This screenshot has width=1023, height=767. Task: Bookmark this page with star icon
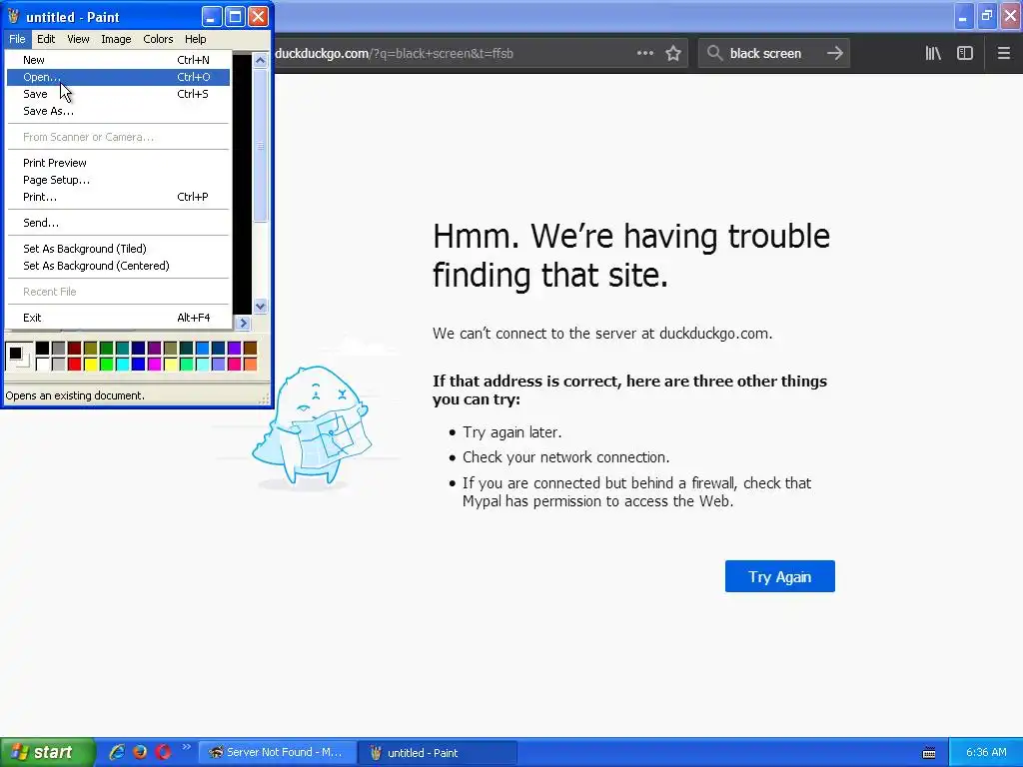pyautogui.click(x=673, y=54)
